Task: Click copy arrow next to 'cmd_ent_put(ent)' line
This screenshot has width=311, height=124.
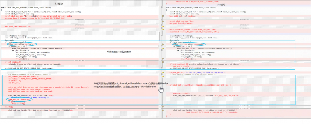Action: coord(163,59)
